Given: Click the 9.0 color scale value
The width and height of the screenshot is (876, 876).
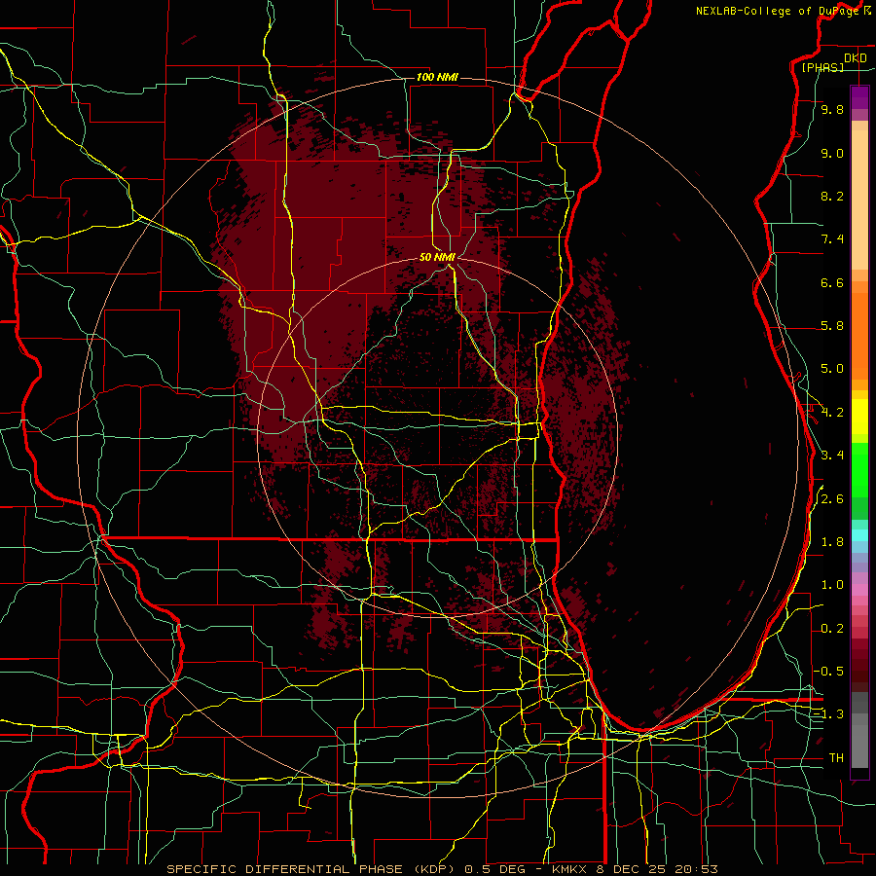Looking at the screenshot, I should [832, 153].
